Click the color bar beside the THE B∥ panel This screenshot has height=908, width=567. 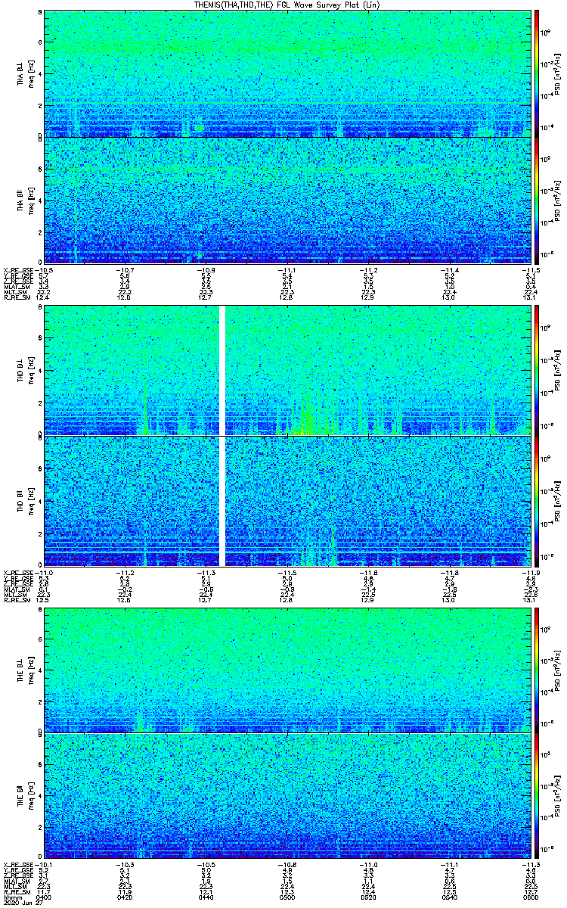click(537, 796)
